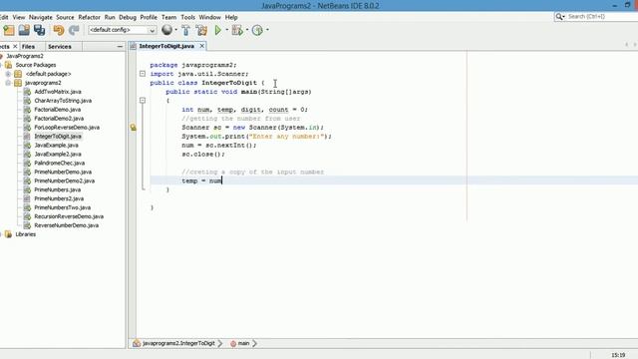Open the Window menu
This screenshot has width=638, height=359.
pyautogui.click(x=210, y=18)
